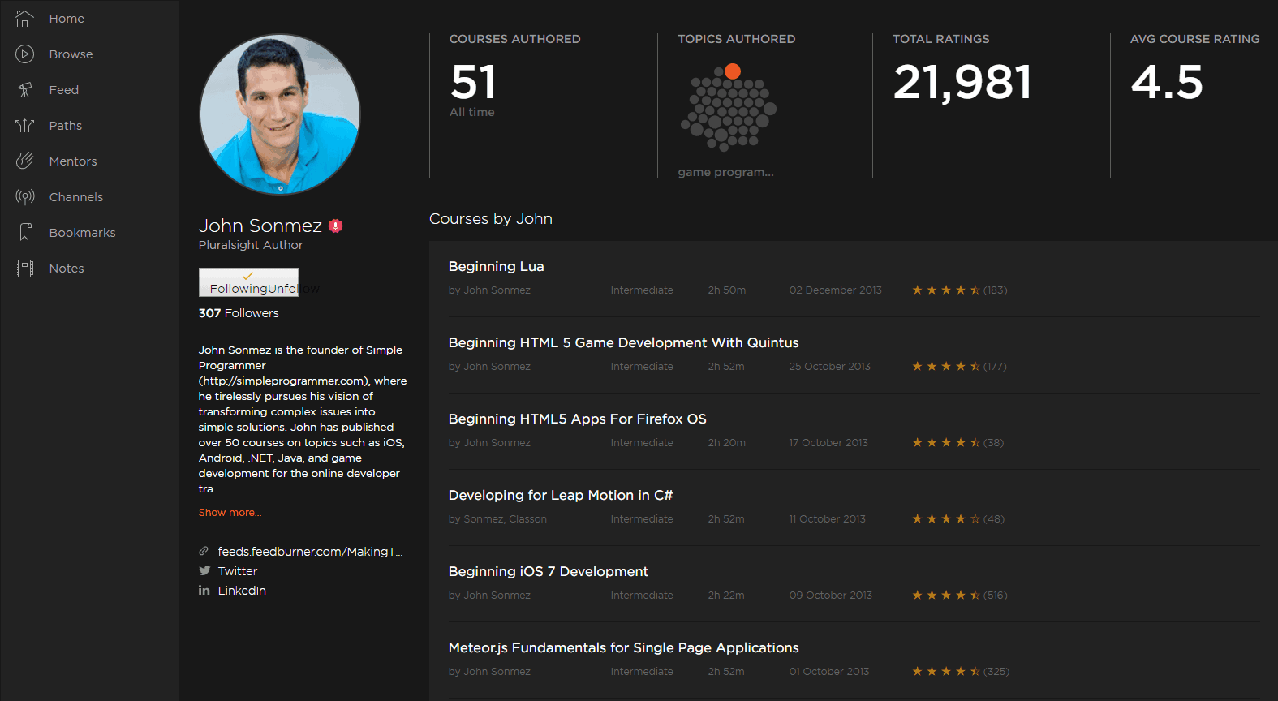Screen dimensions: 1278x701
Task: Click the '02 December 2013' date
Action: pos(835,290)
